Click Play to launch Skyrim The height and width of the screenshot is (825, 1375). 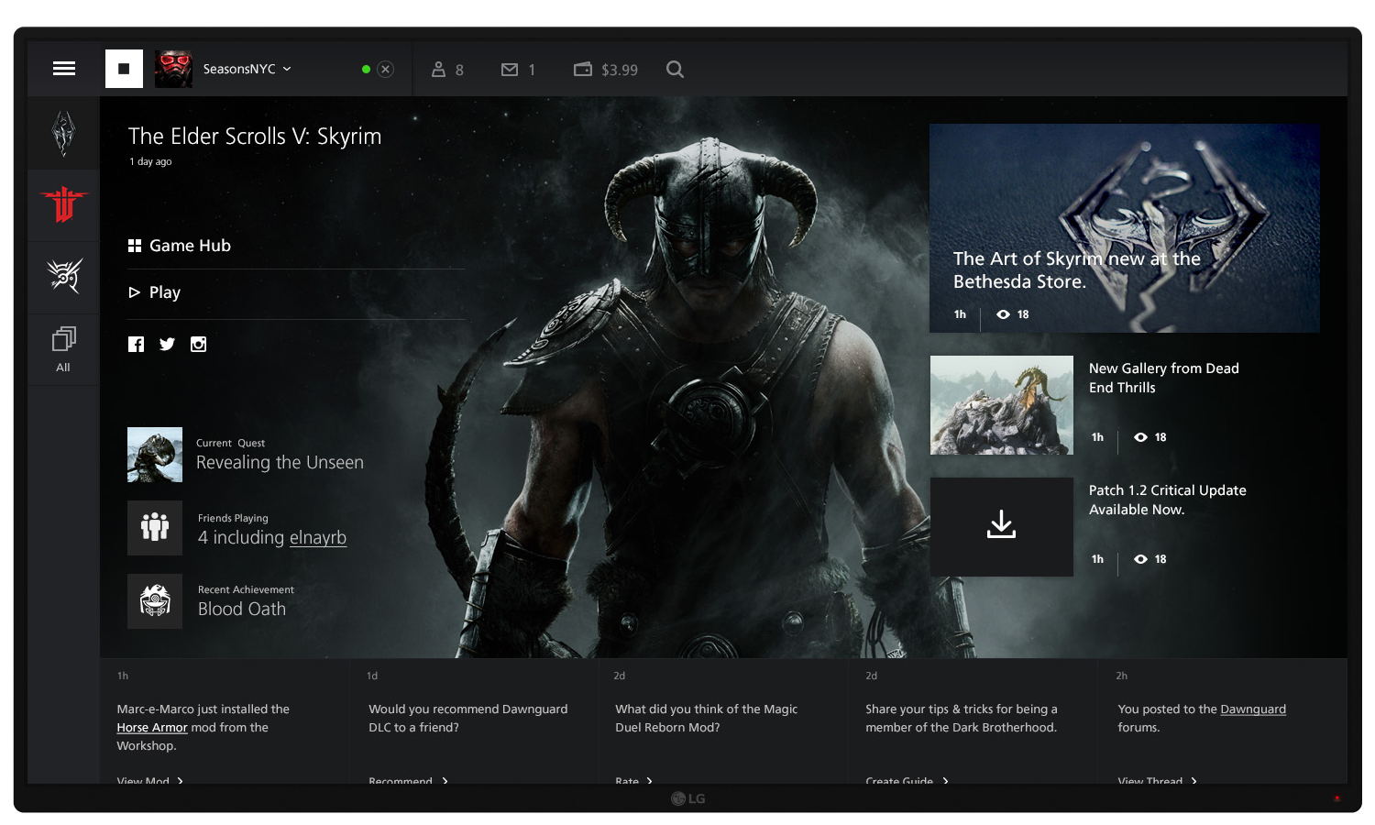point(155,292)
